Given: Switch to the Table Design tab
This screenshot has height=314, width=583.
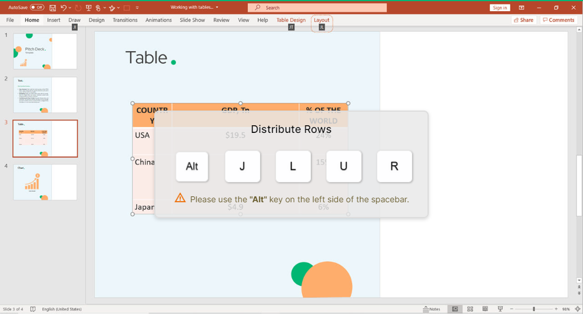Looking at the screenshot, I should click(291, 20).
